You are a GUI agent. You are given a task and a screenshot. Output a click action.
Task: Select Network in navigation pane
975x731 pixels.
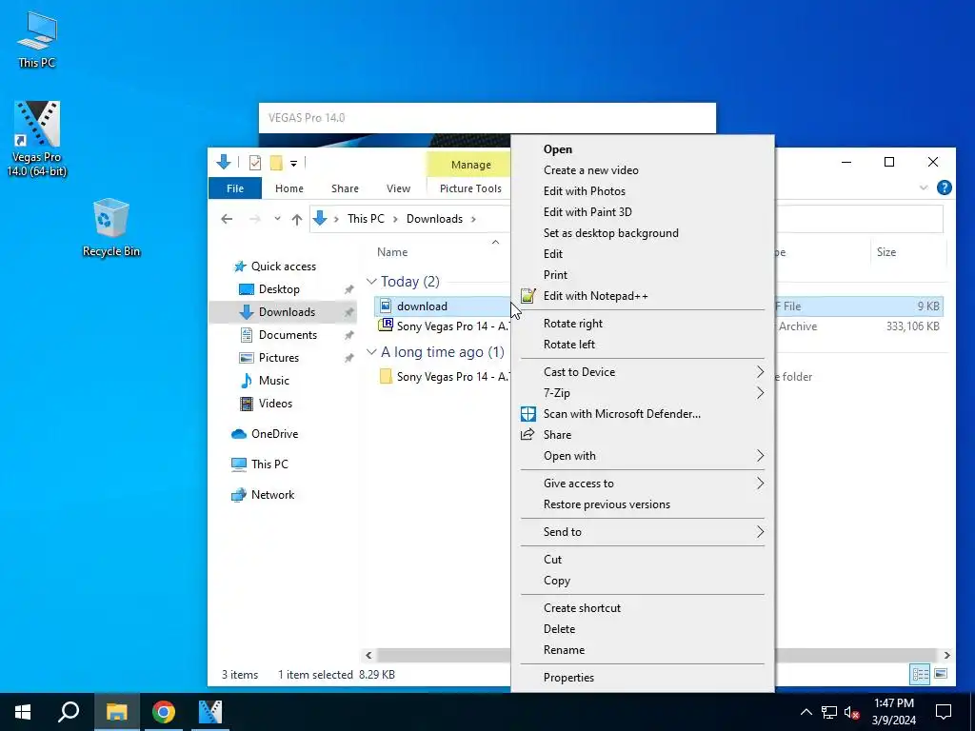click(x=272, y=495)
